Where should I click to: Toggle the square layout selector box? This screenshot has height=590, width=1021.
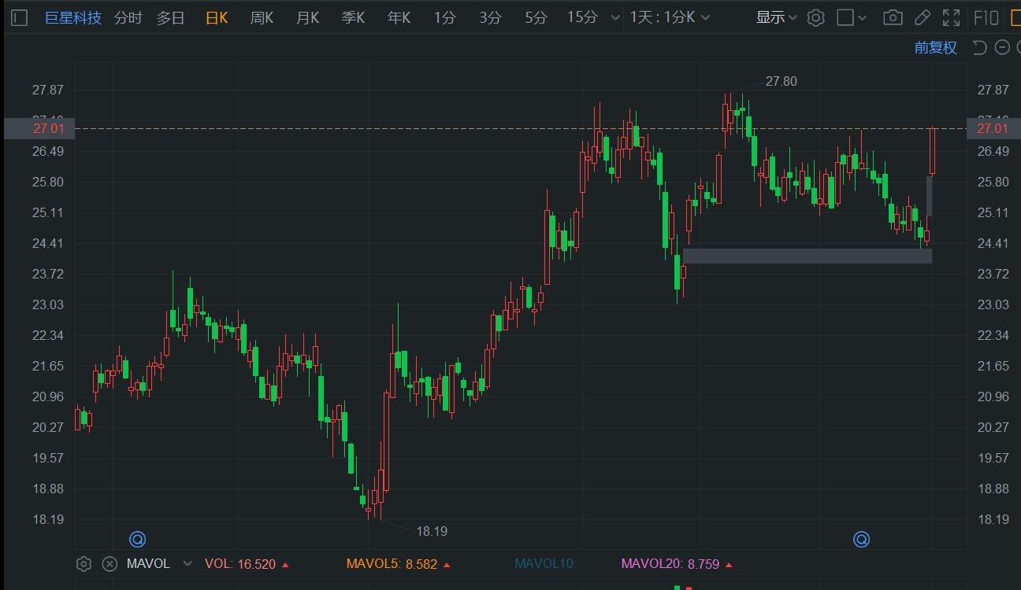coord(845,17)
